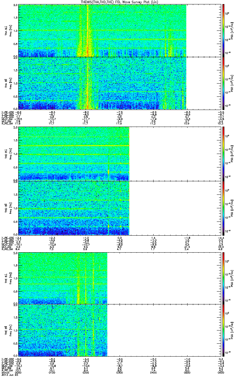The image size is (236, 377).
Task: Click the PSD color bar beside THD B-perpendicular
Action: coord(224,153)
